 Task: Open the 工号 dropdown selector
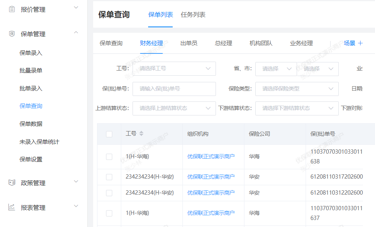pos(174,69)
